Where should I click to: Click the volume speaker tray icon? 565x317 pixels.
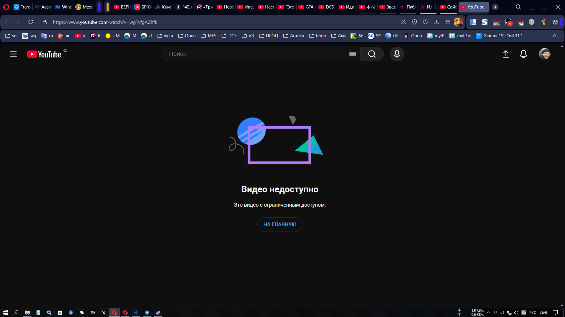[516, 313]
